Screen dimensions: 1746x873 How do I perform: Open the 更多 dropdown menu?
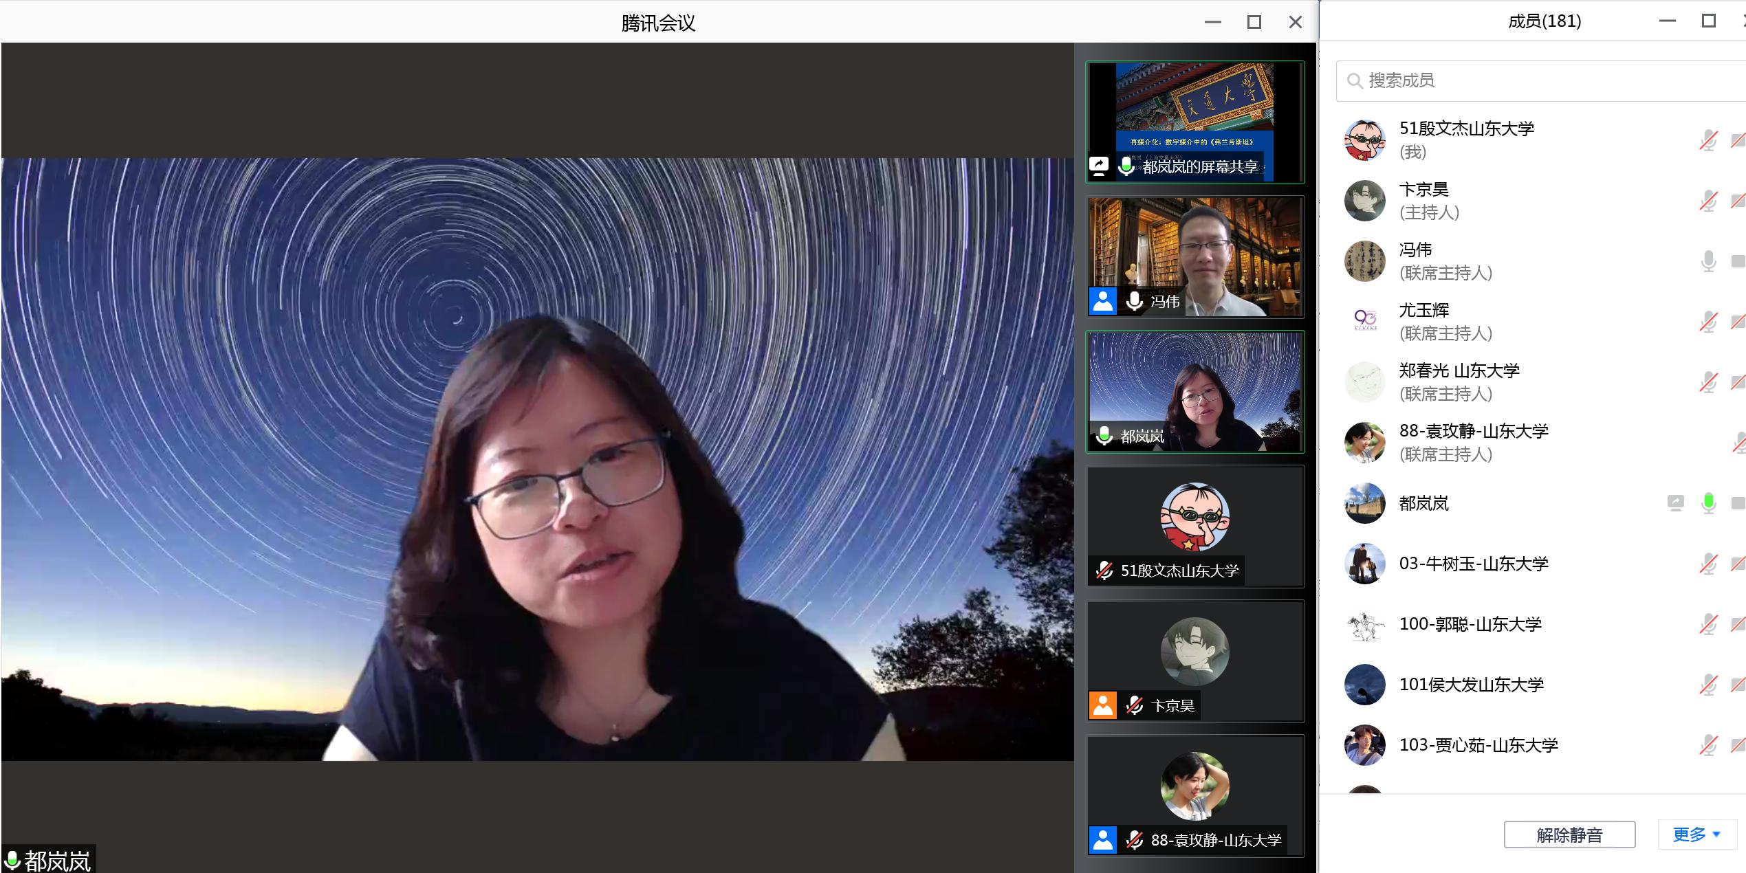click(x=1696, y=835)
